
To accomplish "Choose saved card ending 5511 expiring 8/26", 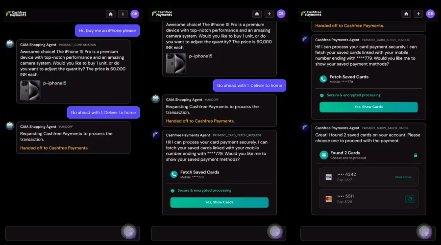I will point(368,199).
